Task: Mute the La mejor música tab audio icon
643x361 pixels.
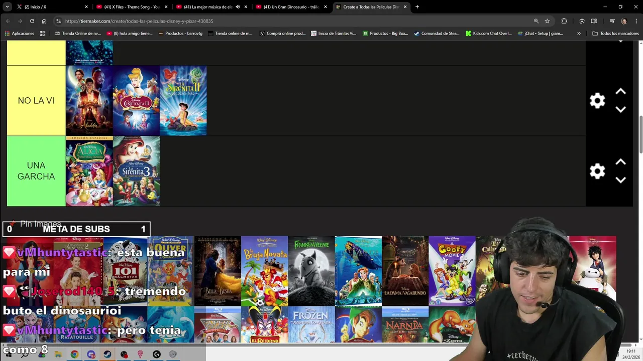Action: point(238,7)
